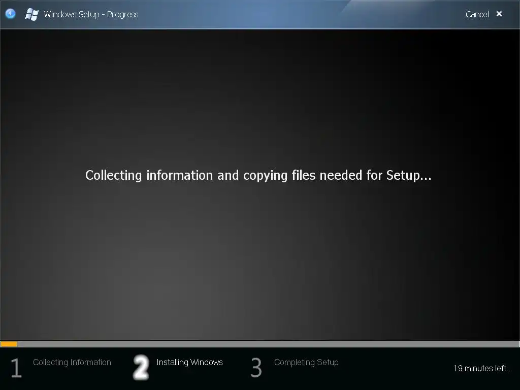
Task: Cancel the Windows Setup
Action: click(x=477, y=14)
